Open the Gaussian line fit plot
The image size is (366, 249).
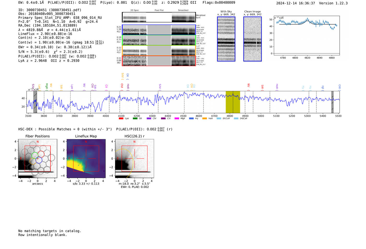[306, 36]
